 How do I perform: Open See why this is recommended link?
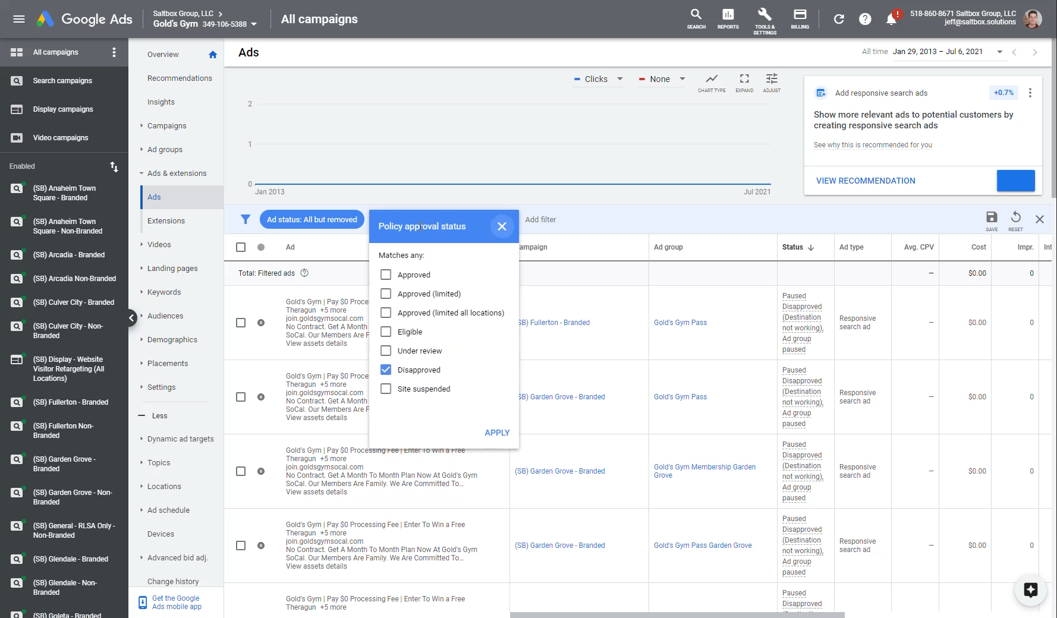coord(873,145)
